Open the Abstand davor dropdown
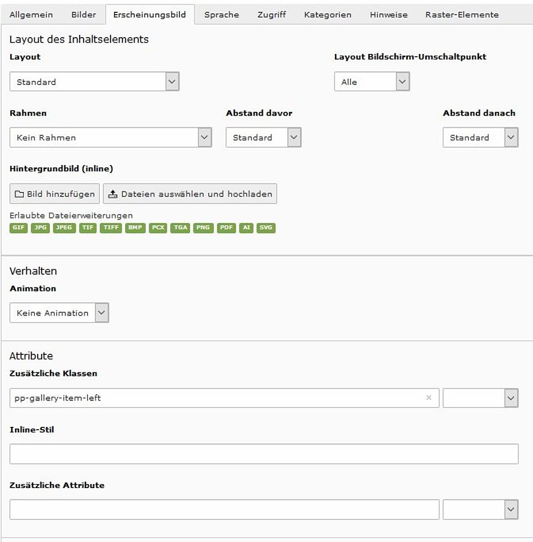 [x=263, y=137]
